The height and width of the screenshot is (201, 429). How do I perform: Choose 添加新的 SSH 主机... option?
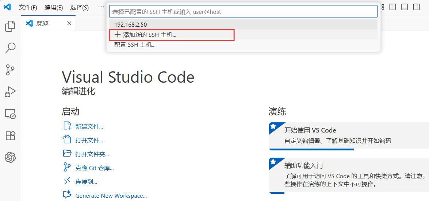tap(243, 35)
